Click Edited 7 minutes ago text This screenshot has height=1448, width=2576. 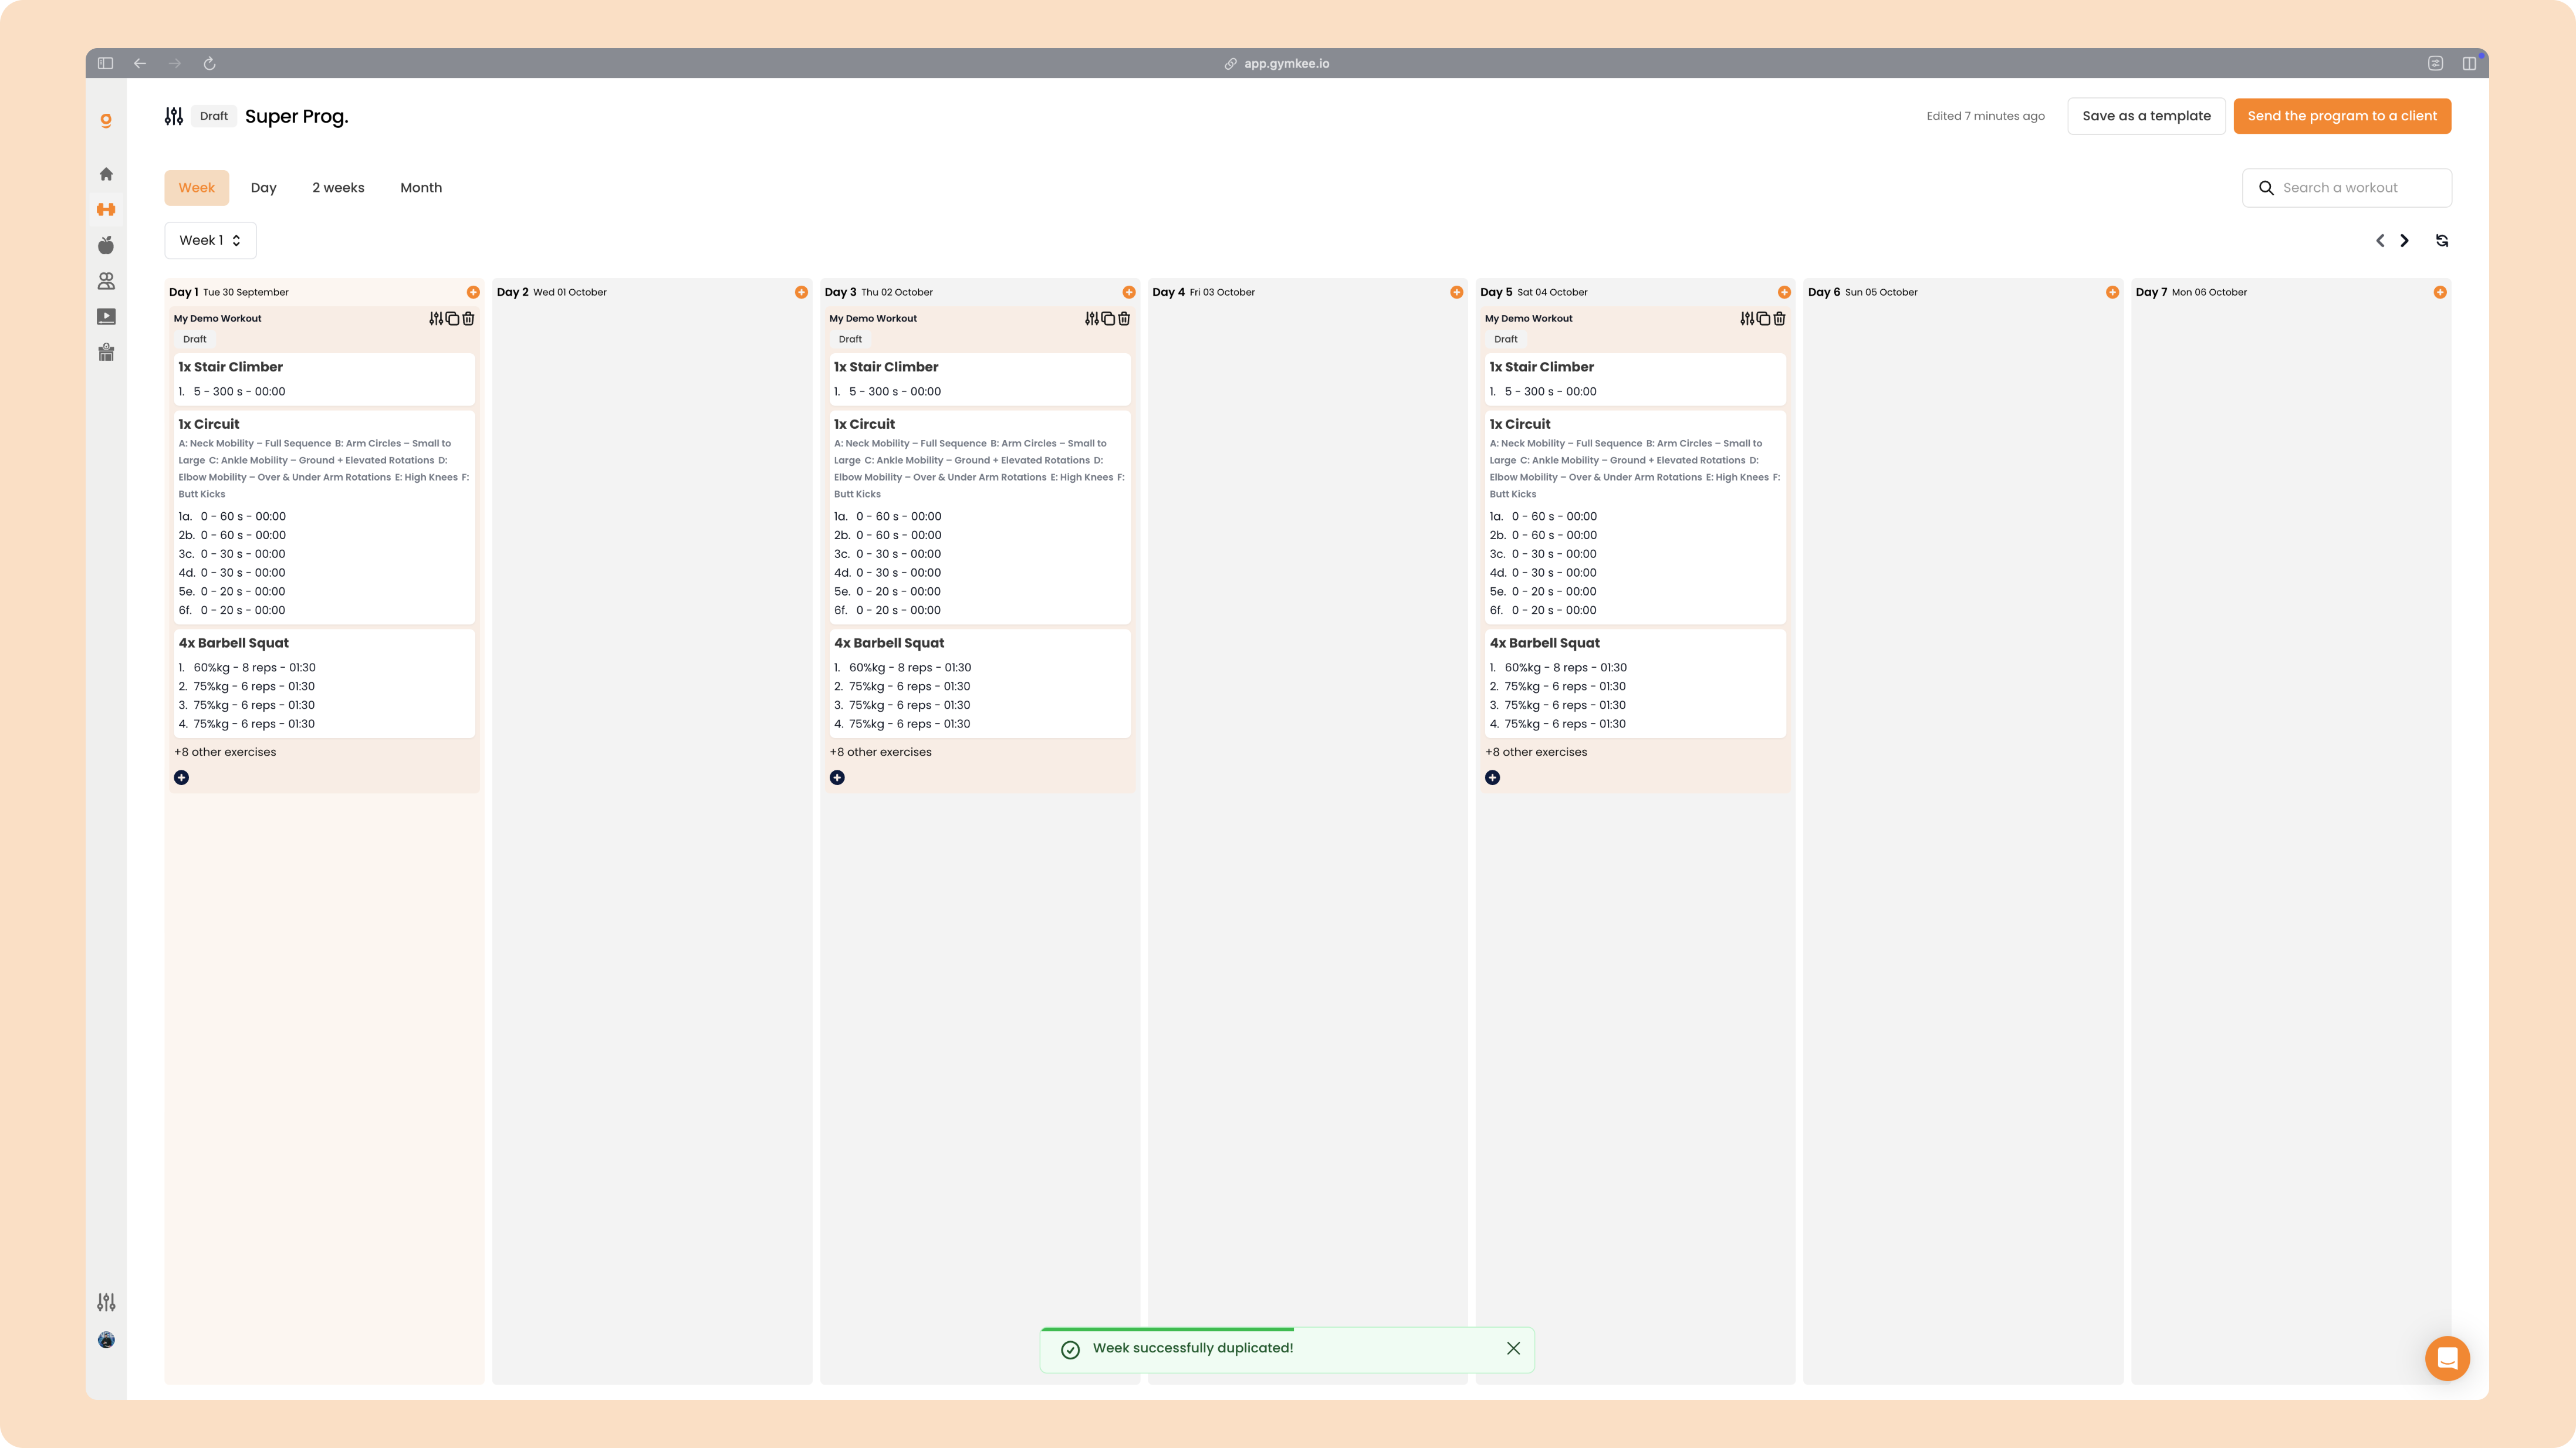click(x=1985, y=116)
